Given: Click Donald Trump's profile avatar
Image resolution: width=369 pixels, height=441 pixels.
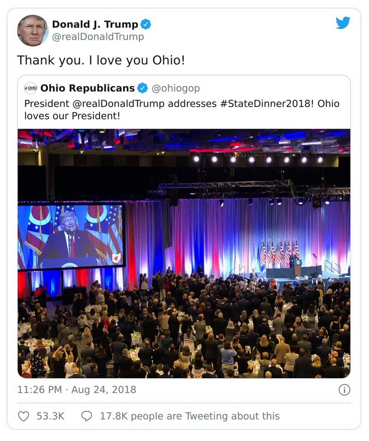Looking at the screenshot, I should click(32, 30).
